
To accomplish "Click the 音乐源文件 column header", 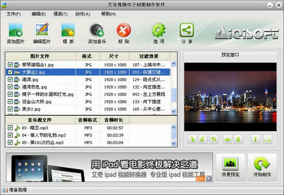I will point(40,120).
